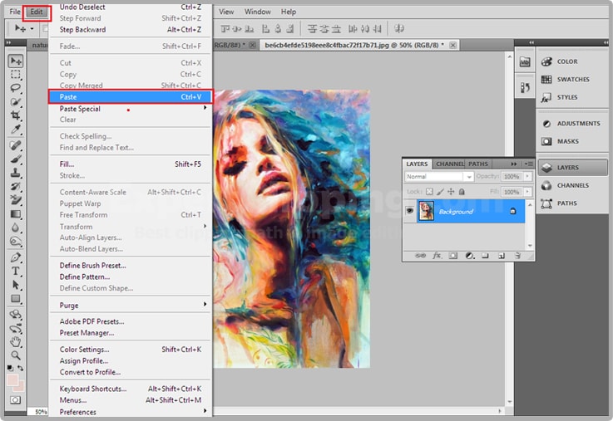Select the Gradient tool
613x421 pixels.
click(x=16, y=213)
